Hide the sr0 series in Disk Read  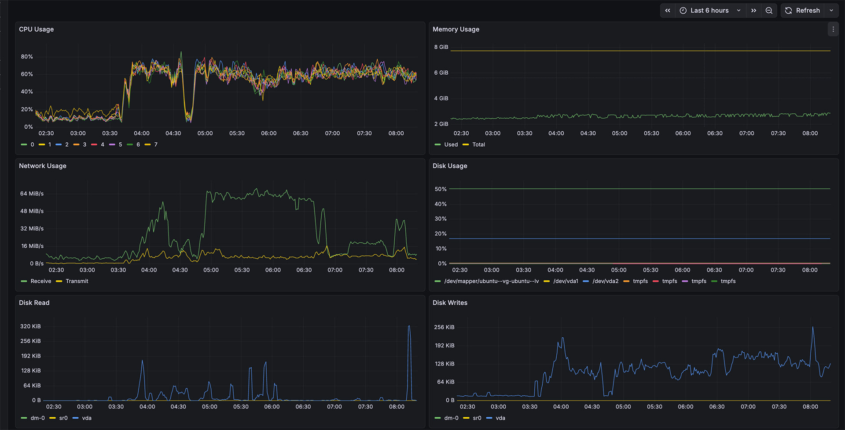click(63, 418)
